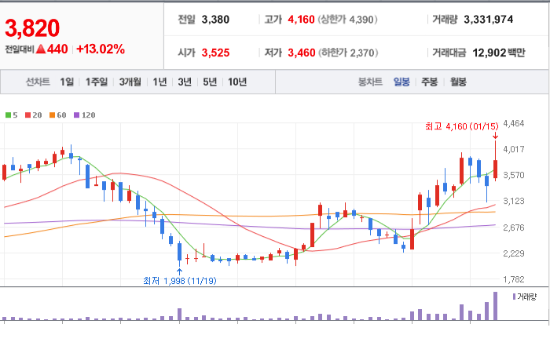Viewport: 550px width, 353px height.
Task: Click the 상한가 4,390 text
Action: click(347, 20)
